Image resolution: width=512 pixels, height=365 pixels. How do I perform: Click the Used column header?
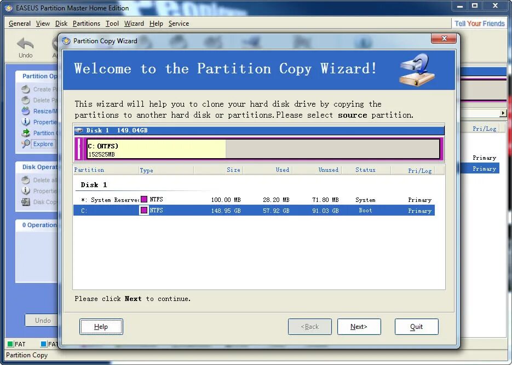click(x=268, y=170)
